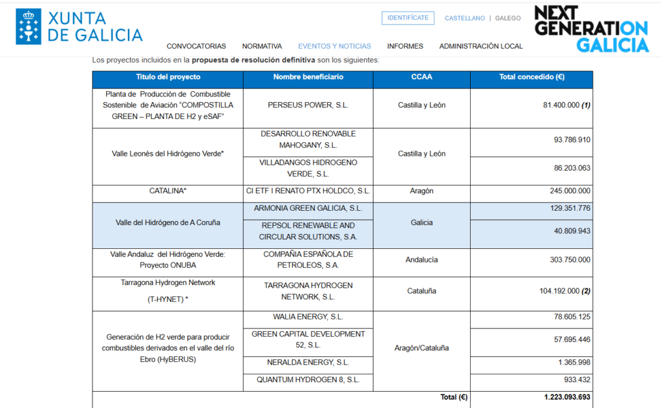This screenshot has width=662, height=408.
Task: Select the 'Total (€)' label
Action: click(x=454, y=397)
